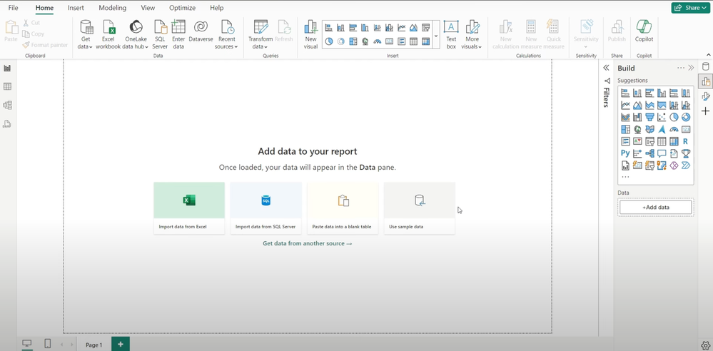The width and height of the screenshot is (713, 351).
Task: Switch to Table view in left sidebar
Action: (8, 86)
